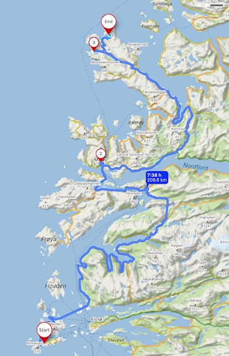229x356 pixels.
Task: Click the Nordfjord water label
Action: coord(195,166)
